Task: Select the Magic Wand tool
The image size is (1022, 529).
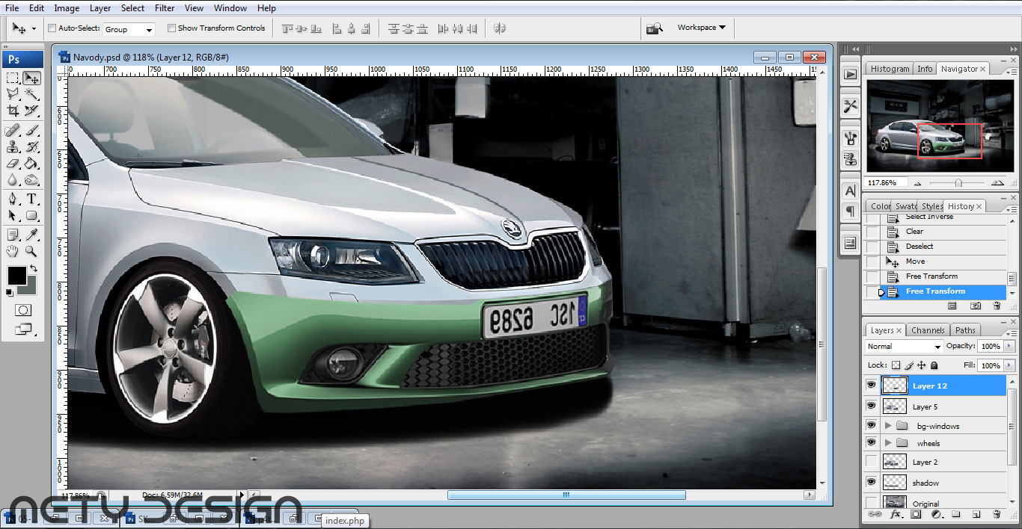Action: click(31, 94)
